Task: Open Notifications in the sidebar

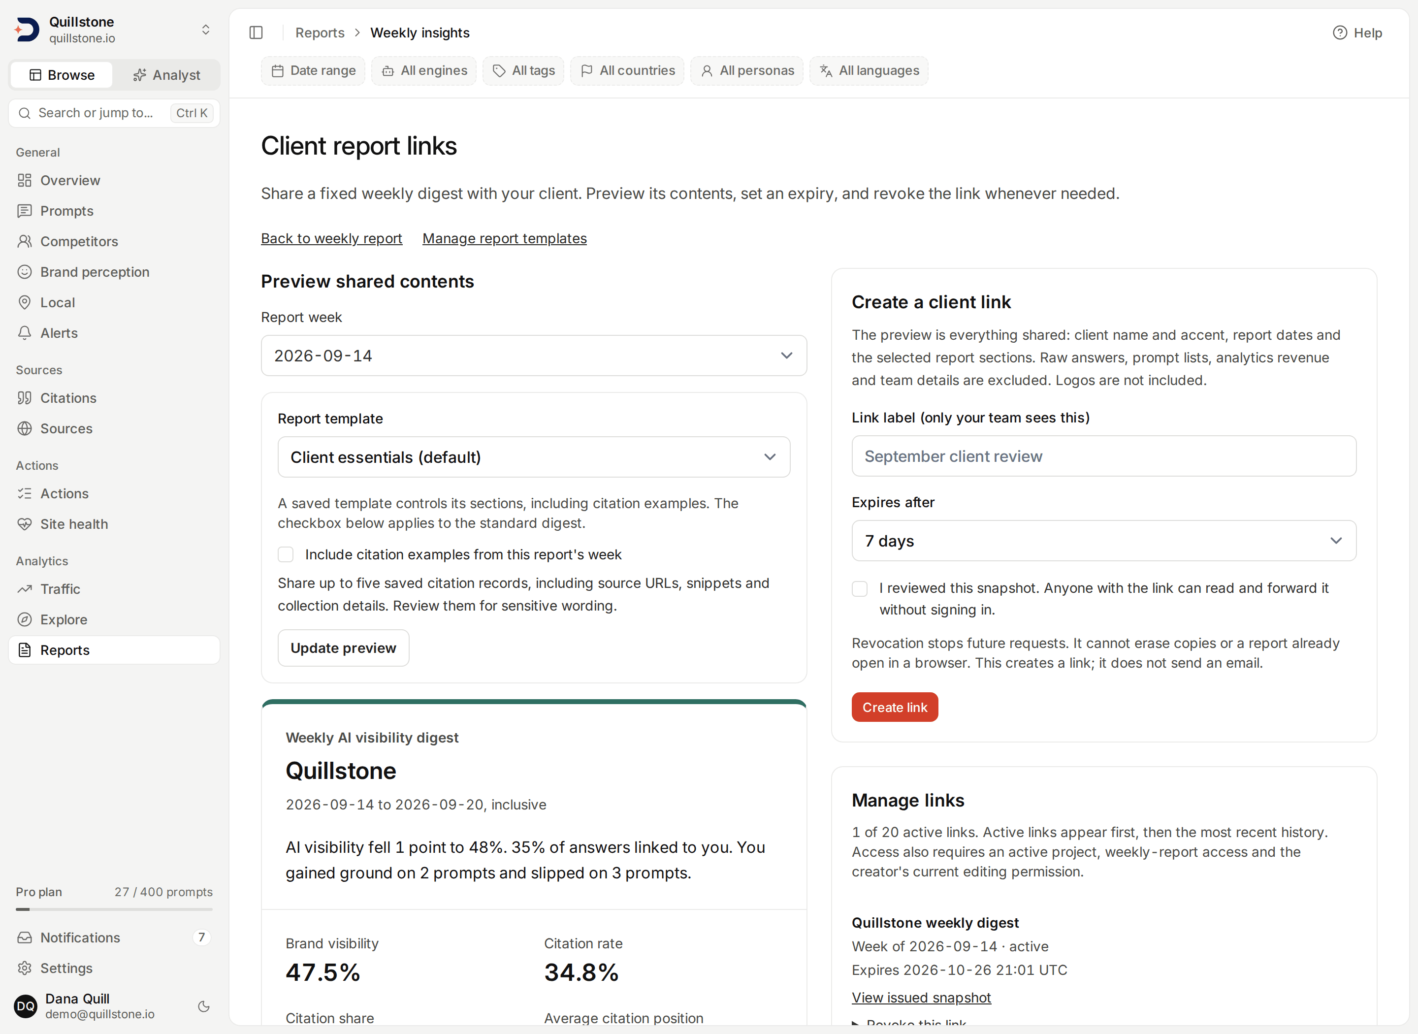Action: (114, 937)
